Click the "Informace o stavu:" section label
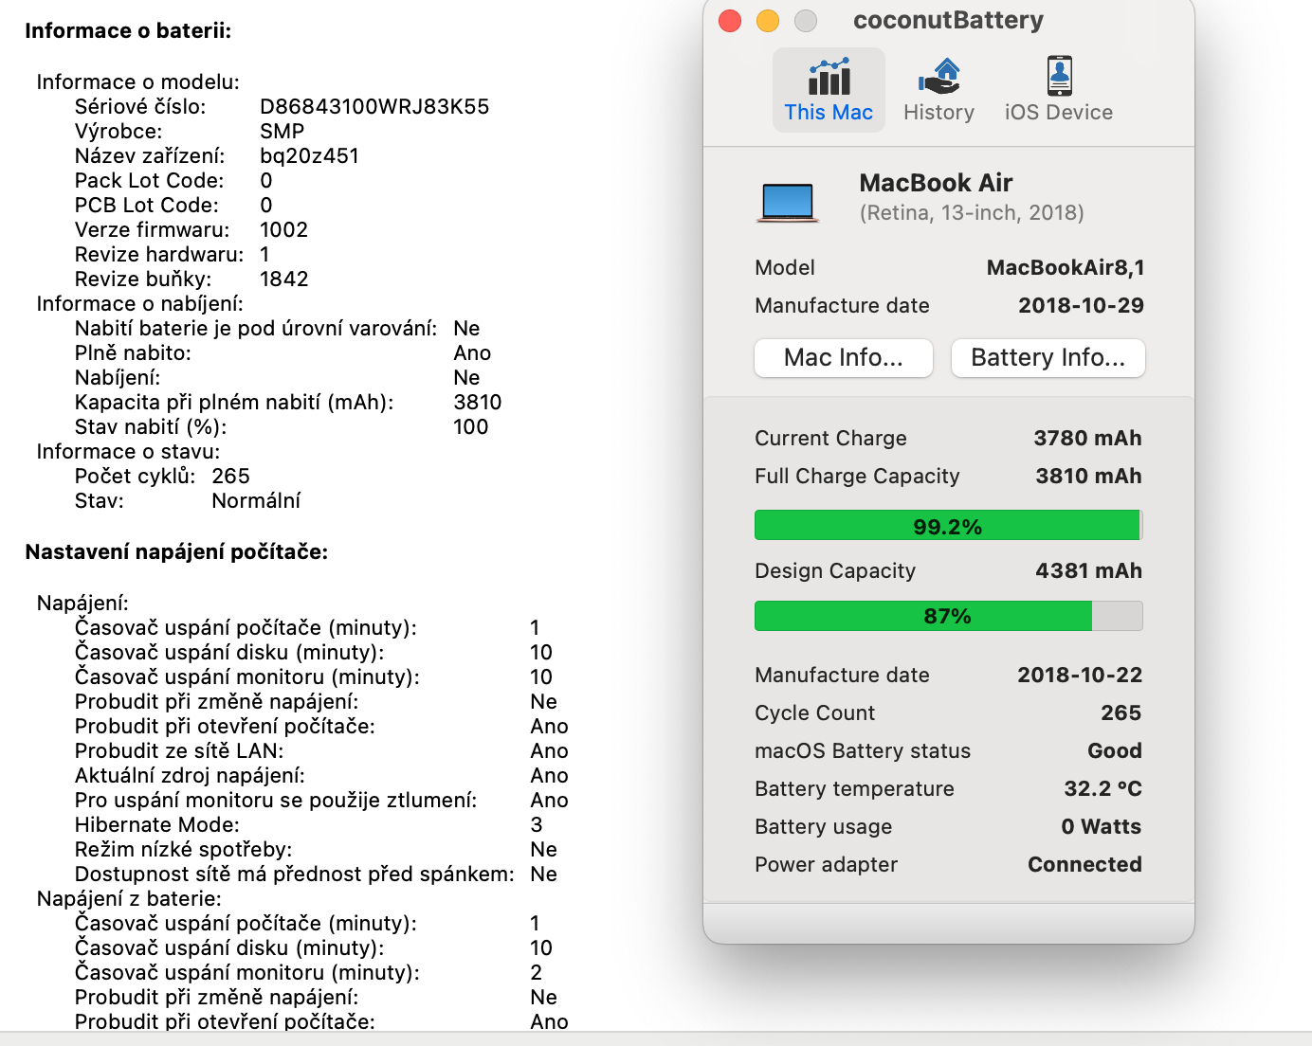The width and height of the screenshot is (1312, 1046). tap(128, 451)
